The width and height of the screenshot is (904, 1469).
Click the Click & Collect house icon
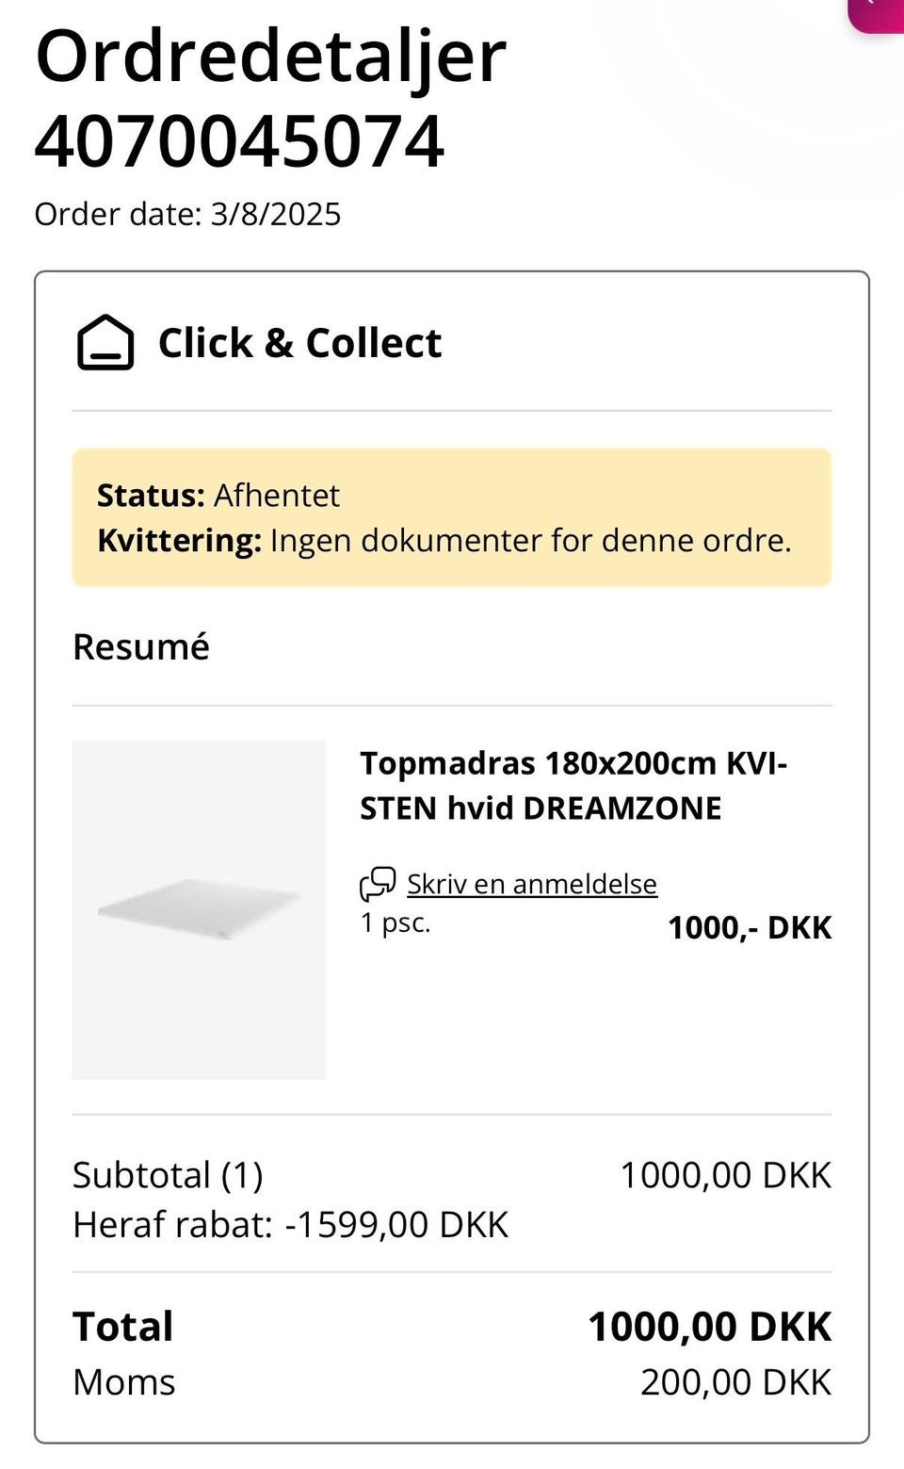click(x=105, y=343)
